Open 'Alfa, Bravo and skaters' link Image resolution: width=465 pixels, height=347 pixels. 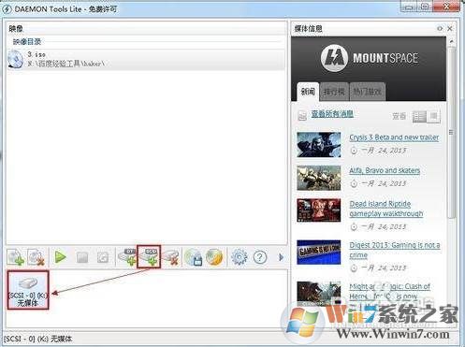click(x=385, y=170)
